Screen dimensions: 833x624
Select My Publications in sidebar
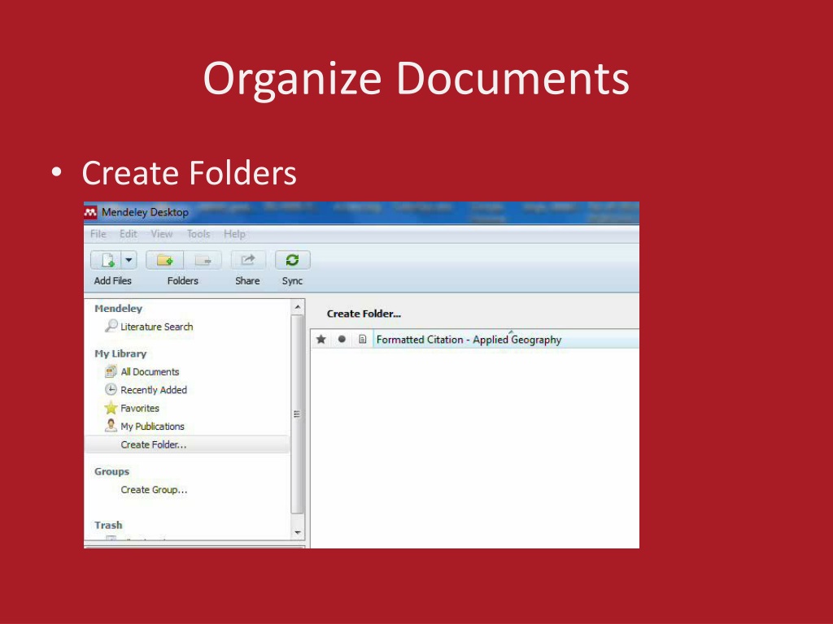point(152,427)
